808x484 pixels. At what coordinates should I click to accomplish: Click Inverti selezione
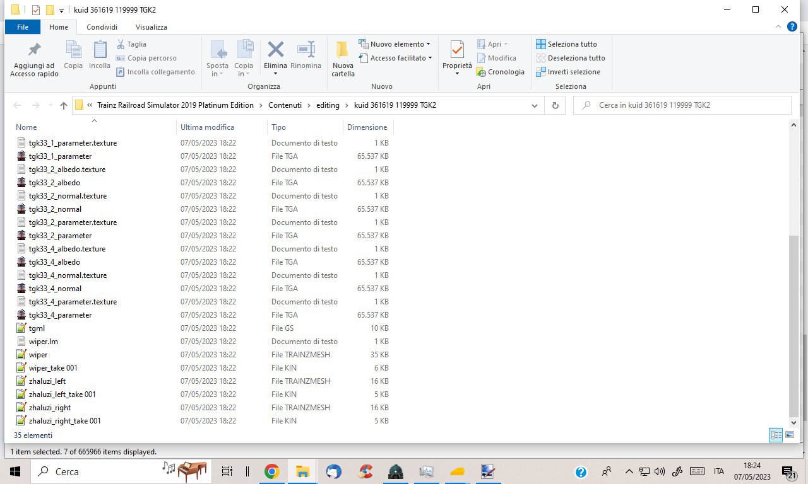coord(568,72)
